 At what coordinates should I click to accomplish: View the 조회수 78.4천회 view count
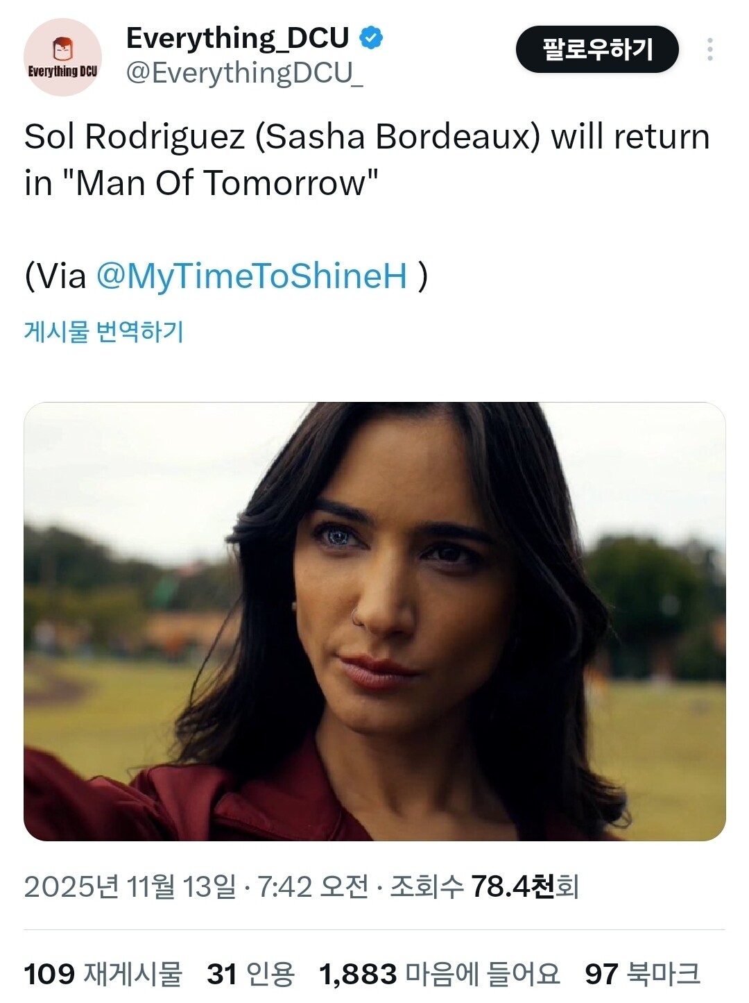pos(484,886)
